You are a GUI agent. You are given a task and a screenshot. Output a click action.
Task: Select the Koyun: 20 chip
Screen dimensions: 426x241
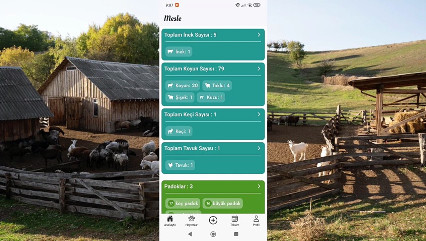click(183, 85)
